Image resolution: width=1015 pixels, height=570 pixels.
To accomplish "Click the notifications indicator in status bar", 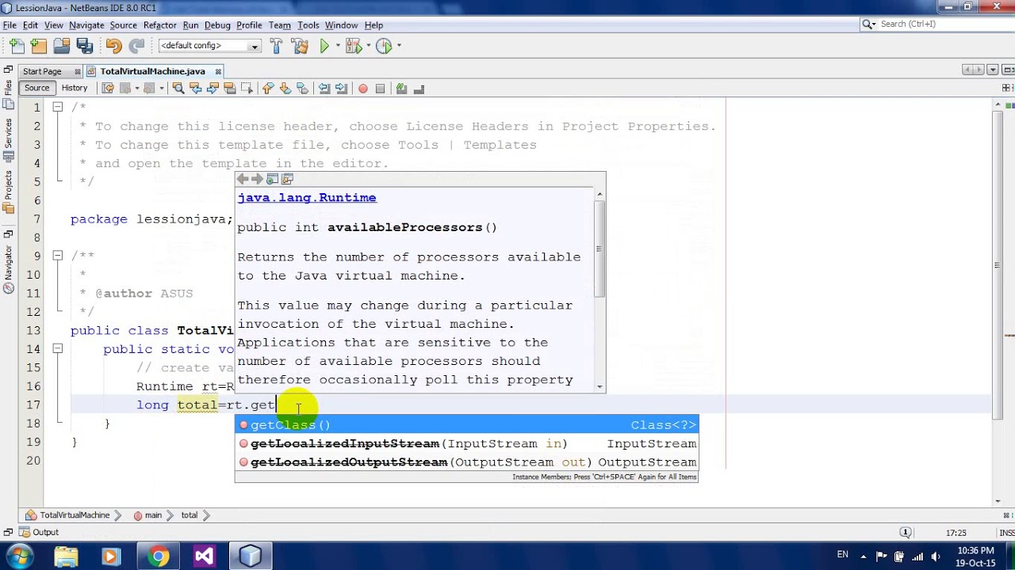I will (906, 533).
